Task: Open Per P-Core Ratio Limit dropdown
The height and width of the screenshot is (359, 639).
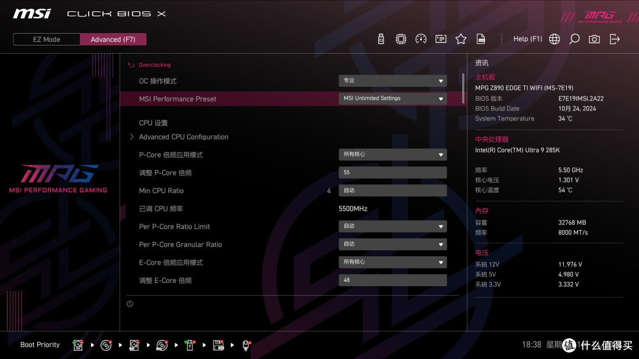Action: (392, 226)
